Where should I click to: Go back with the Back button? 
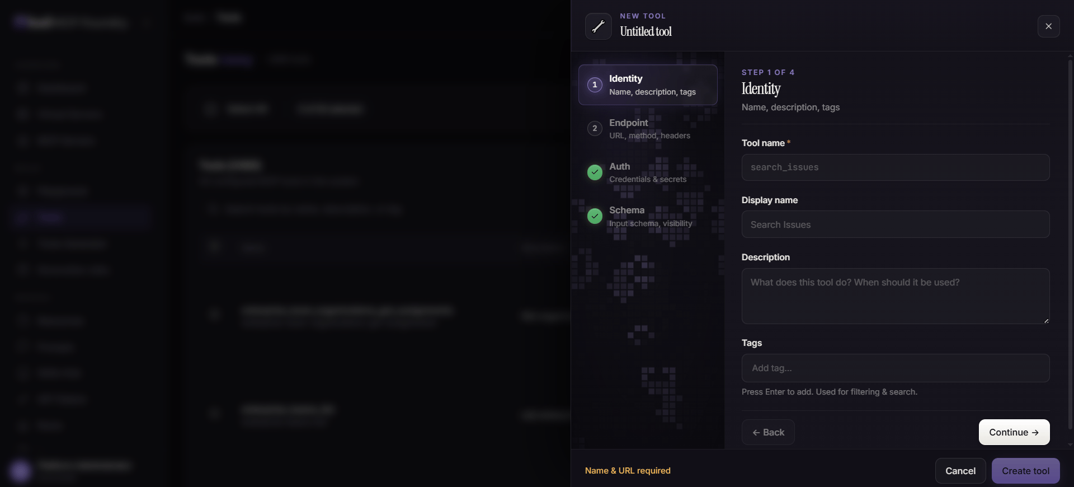click(768, 432)
